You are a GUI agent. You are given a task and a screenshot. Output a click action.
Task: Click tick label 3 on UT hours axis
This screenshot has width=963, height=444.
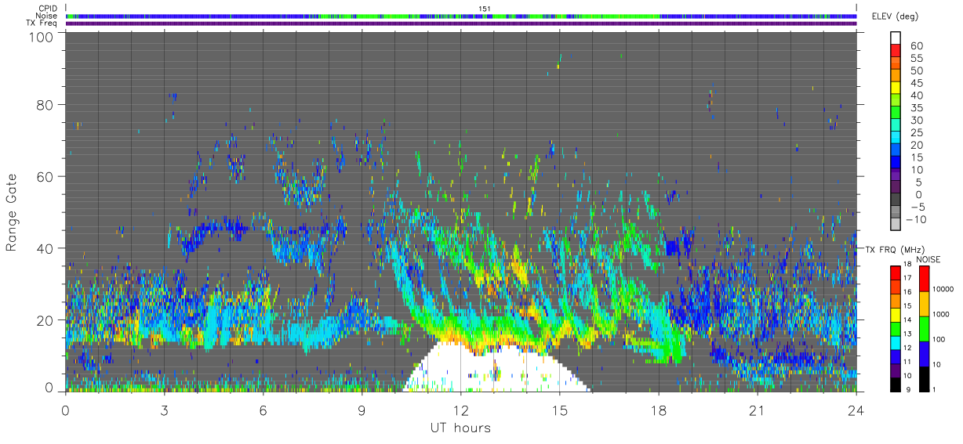[165, 410]
